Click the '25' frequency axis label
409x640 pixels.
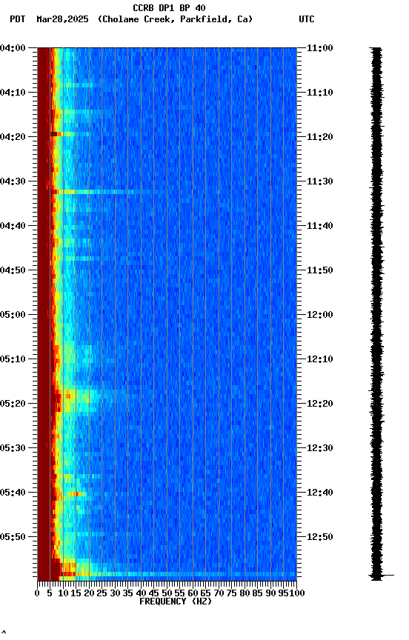102,593
